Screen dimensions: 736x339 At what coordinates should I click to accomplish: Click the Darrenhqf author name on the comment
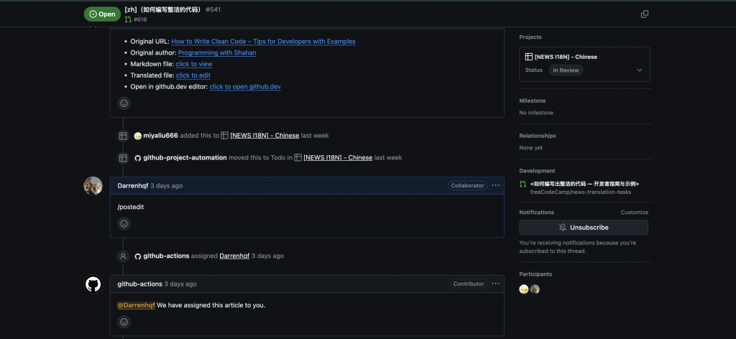[133, 186]
